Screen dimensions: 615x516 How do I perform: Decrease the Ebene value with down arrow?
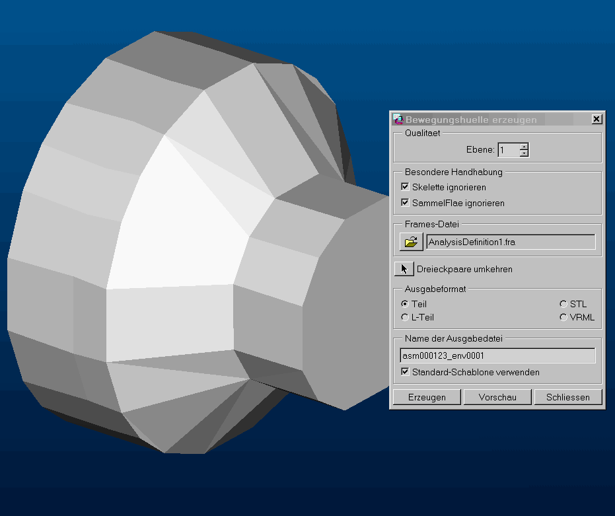[524, 153]
